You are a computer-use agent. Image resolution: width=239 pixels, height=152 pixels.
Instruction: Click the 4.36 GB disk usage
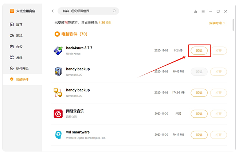coord(105,22)
